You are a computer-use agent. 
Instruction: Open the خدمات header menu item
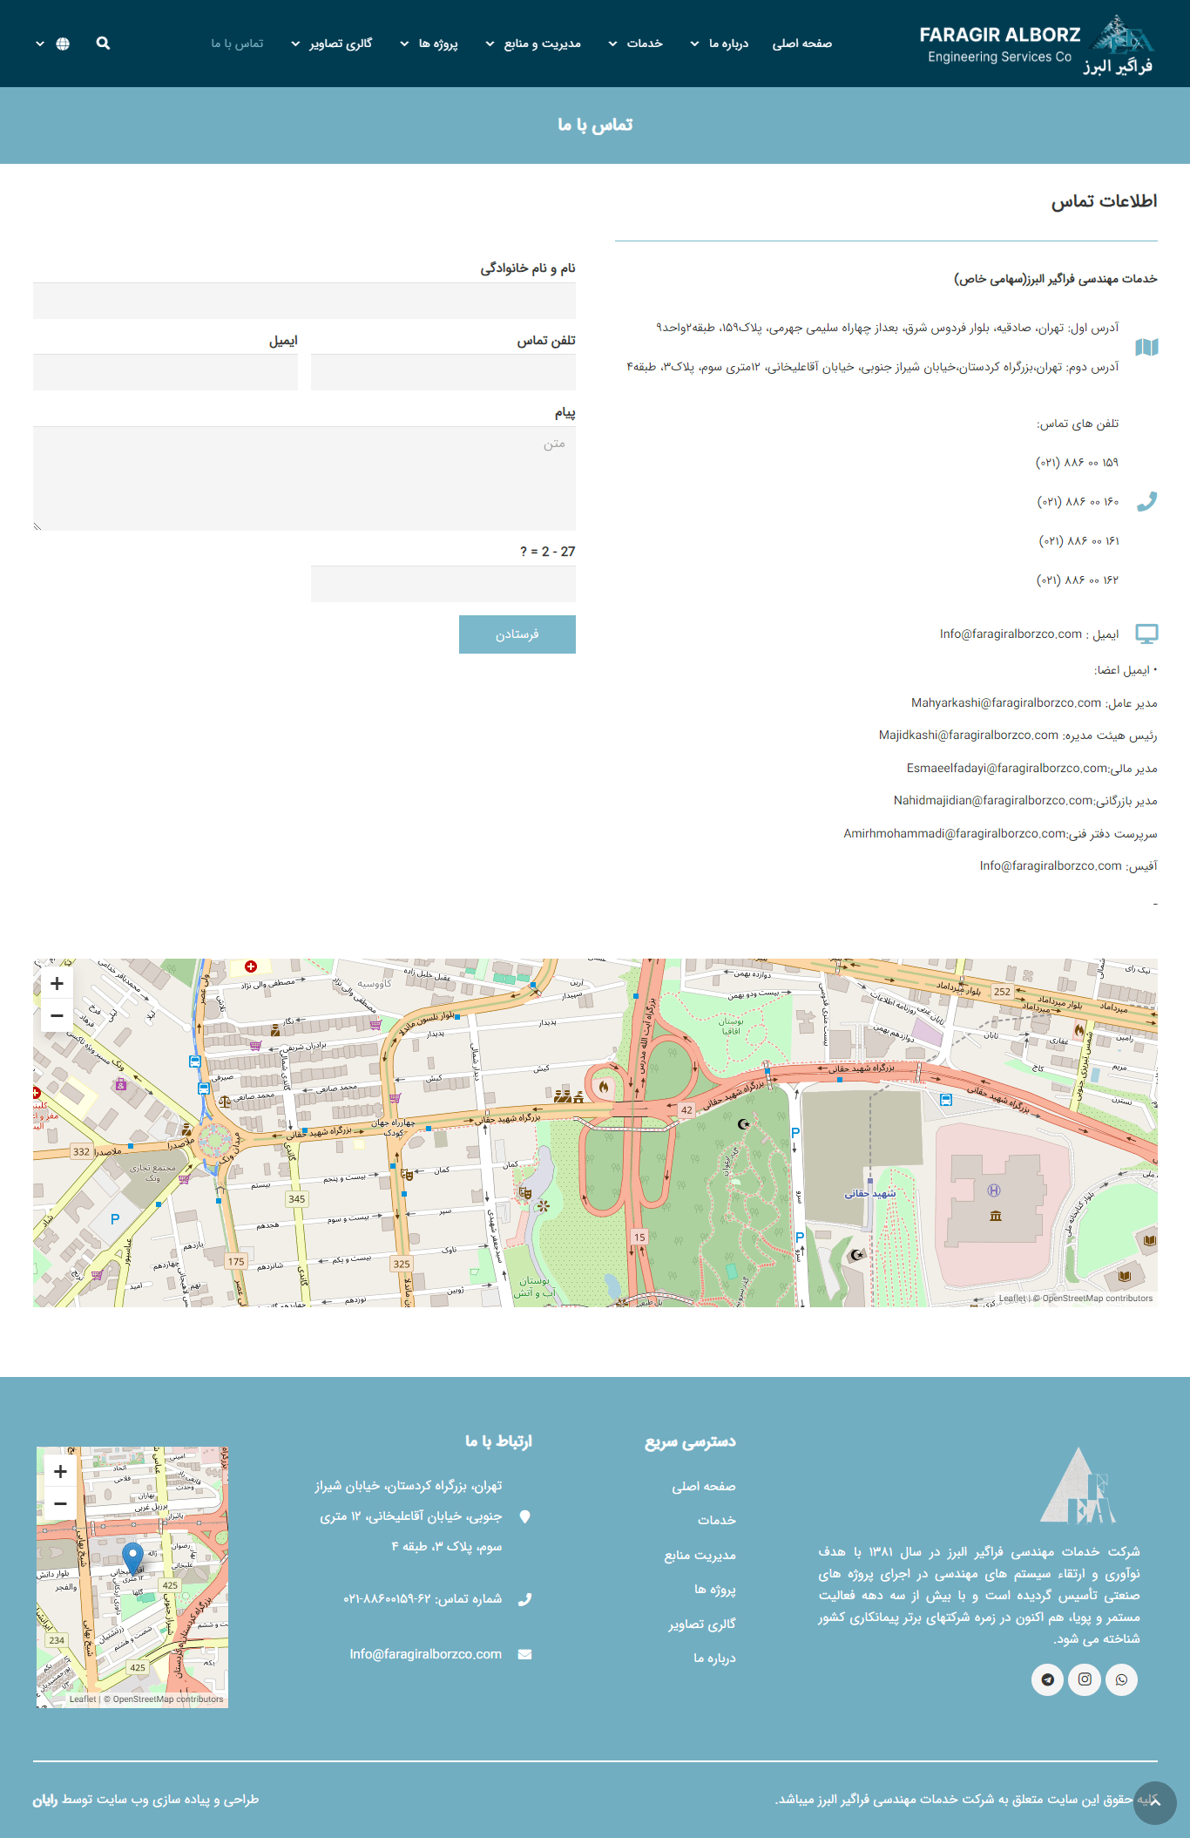coord(645,44)
